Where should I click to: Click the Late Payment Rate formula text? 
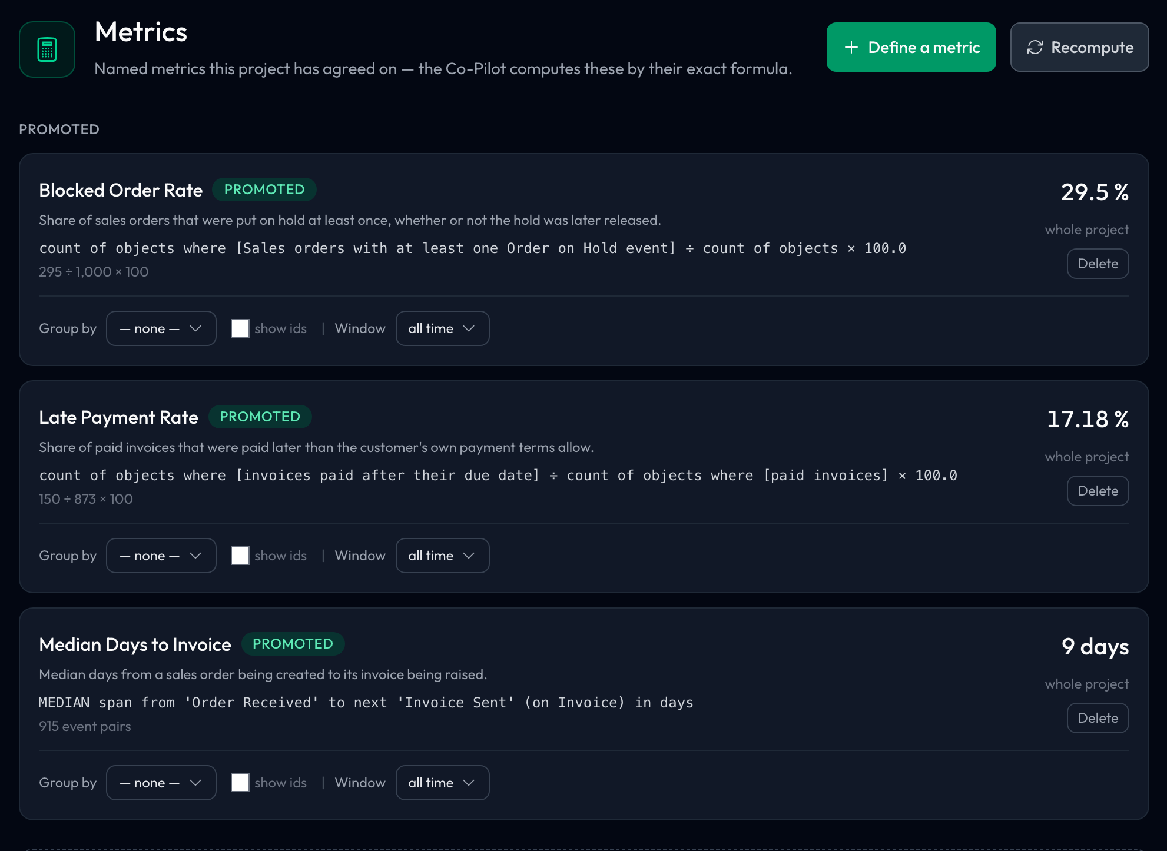[498, 476]
